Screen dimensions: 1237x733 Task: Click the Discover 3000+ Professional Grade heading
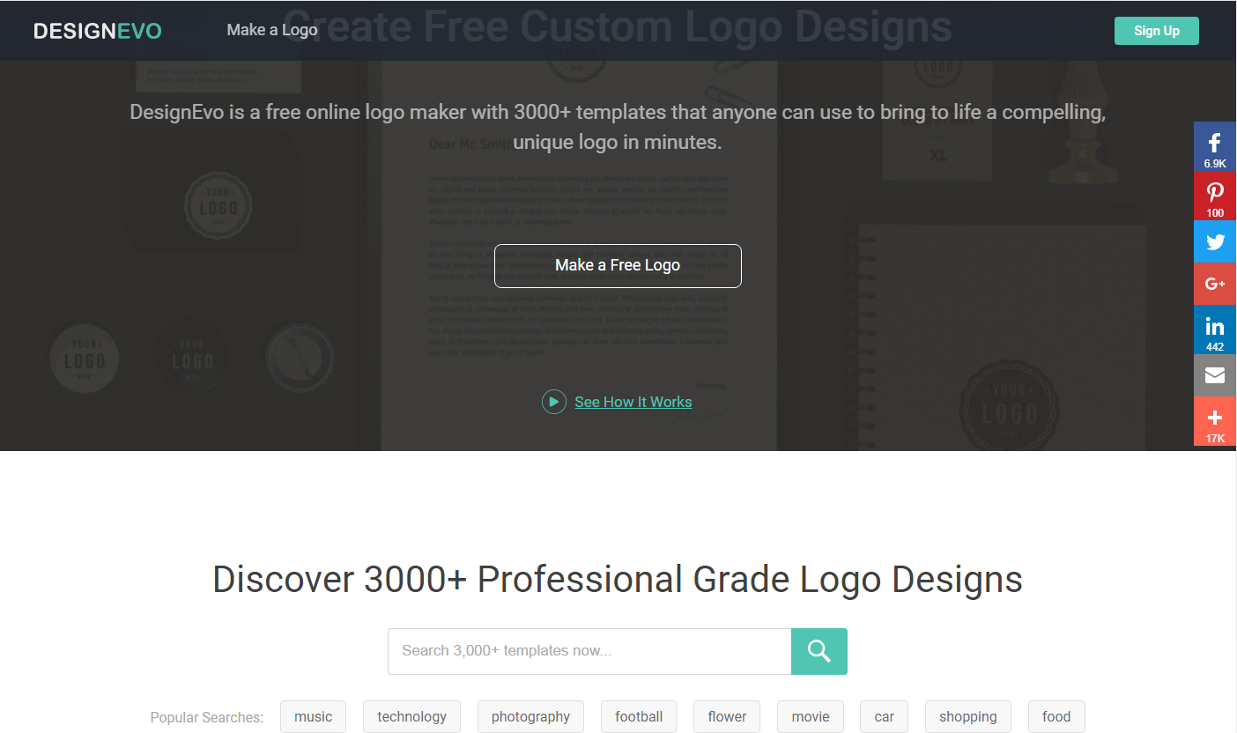pos(618,580)
